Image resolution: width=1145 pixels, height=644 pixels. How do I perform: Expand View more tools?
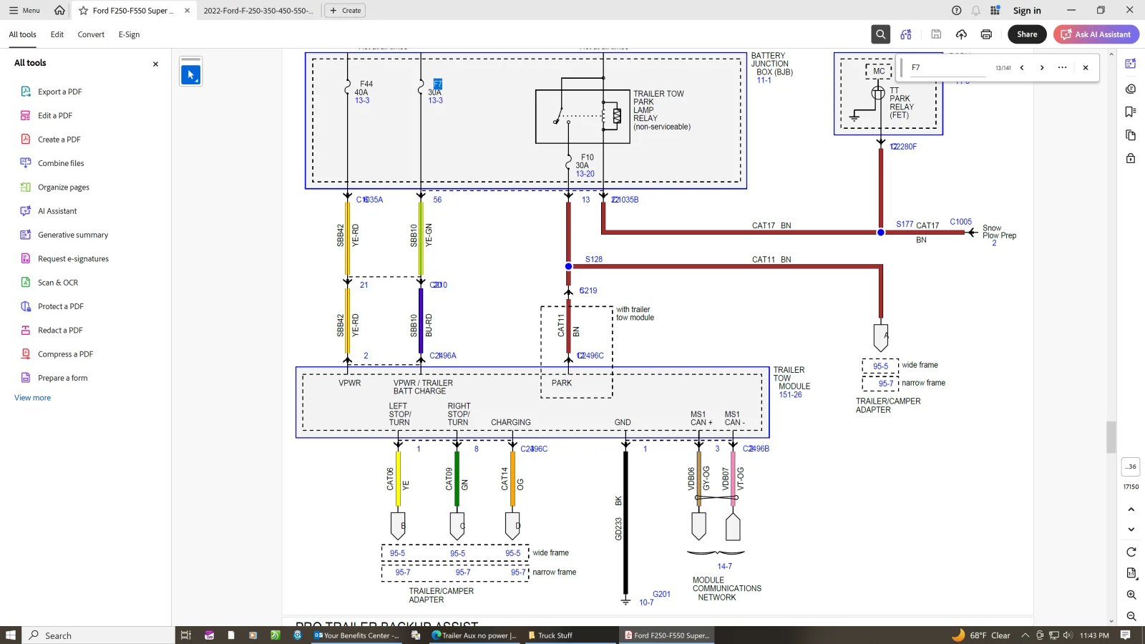[33, 398]
